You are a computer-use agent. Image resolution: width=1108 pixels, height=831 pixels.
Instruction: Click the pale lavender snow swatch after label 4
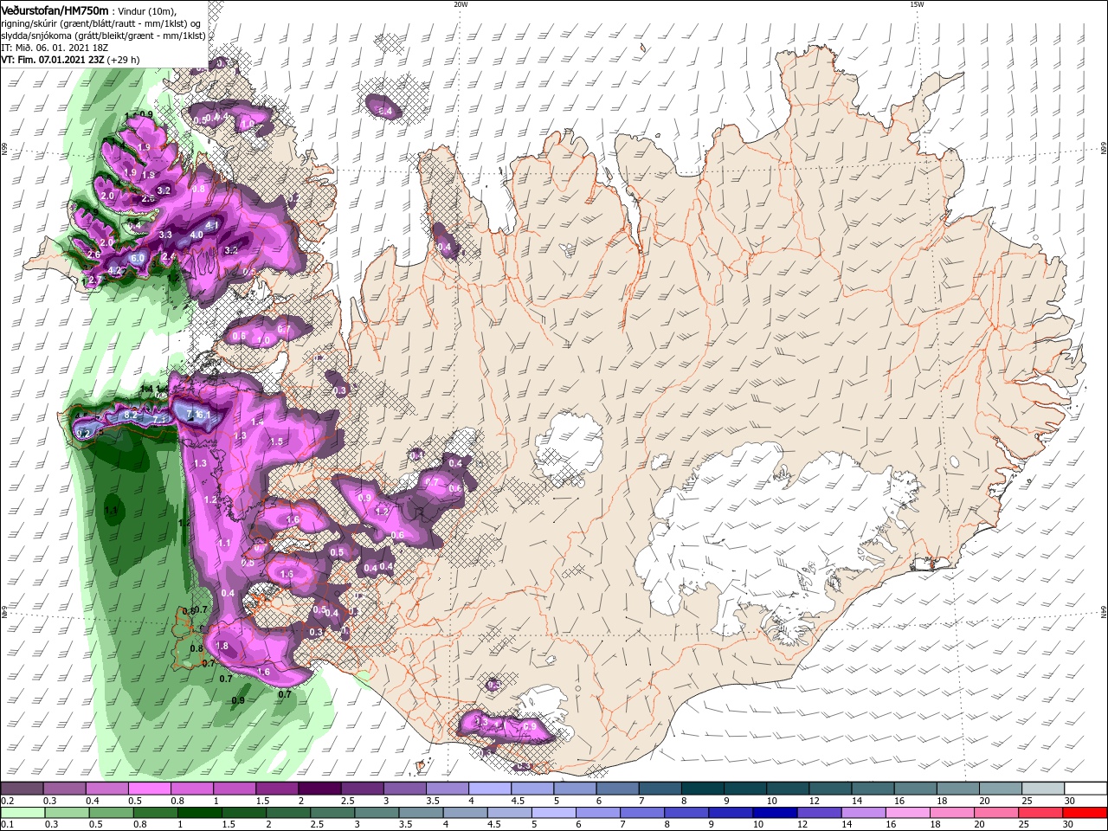(x=490, y=789)
